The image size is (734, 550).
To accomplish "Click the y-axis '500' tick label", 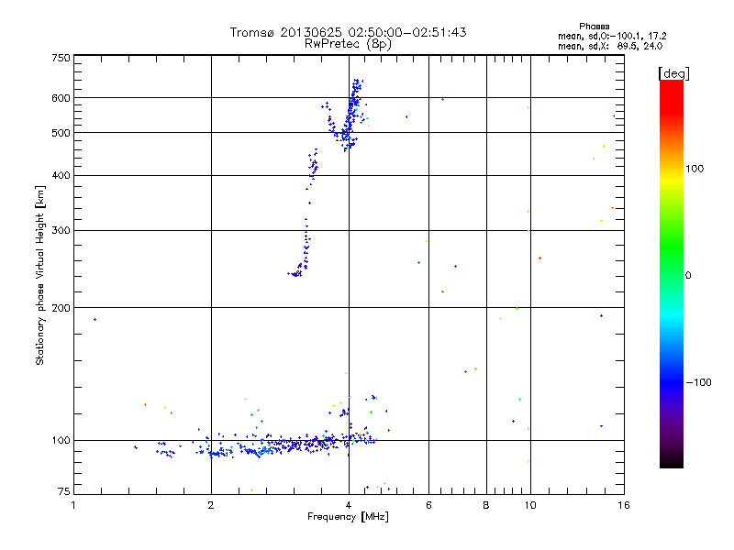I will 61,133.
